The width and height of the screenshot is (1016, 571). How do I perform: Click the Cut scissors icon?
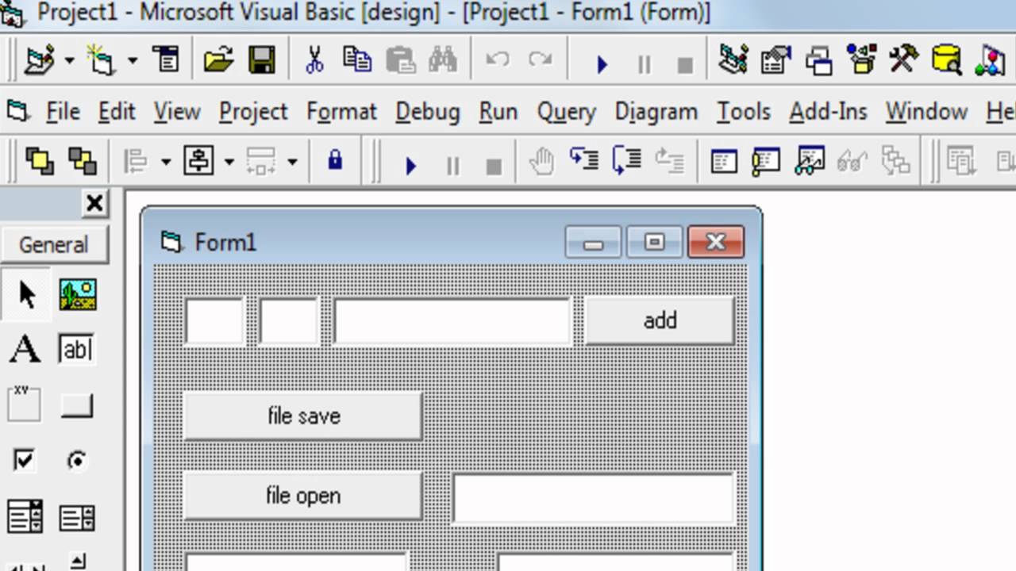314,60
